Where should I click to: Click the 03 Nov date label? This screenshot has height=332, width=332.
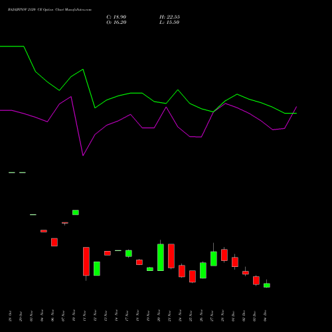[31, 316]
